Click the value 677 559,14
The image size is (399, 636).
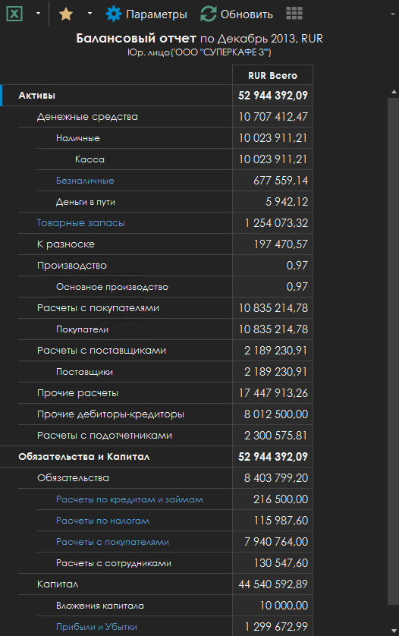coord(281,181)
